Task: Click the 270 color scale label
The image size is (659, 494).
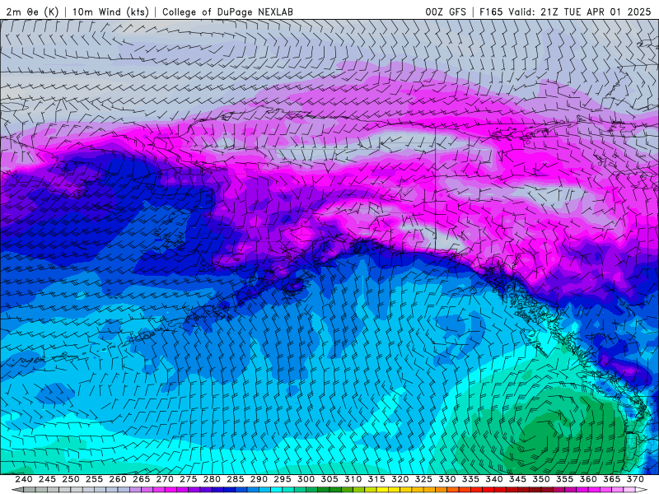Action: (165, 479)
